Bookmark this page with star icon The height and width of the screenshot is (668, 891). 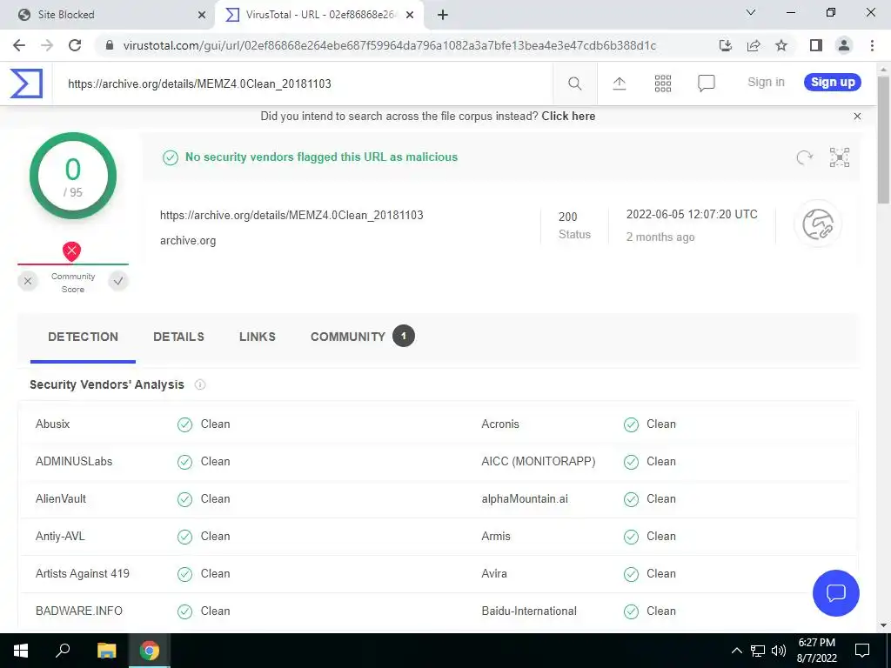coord(781,45)
